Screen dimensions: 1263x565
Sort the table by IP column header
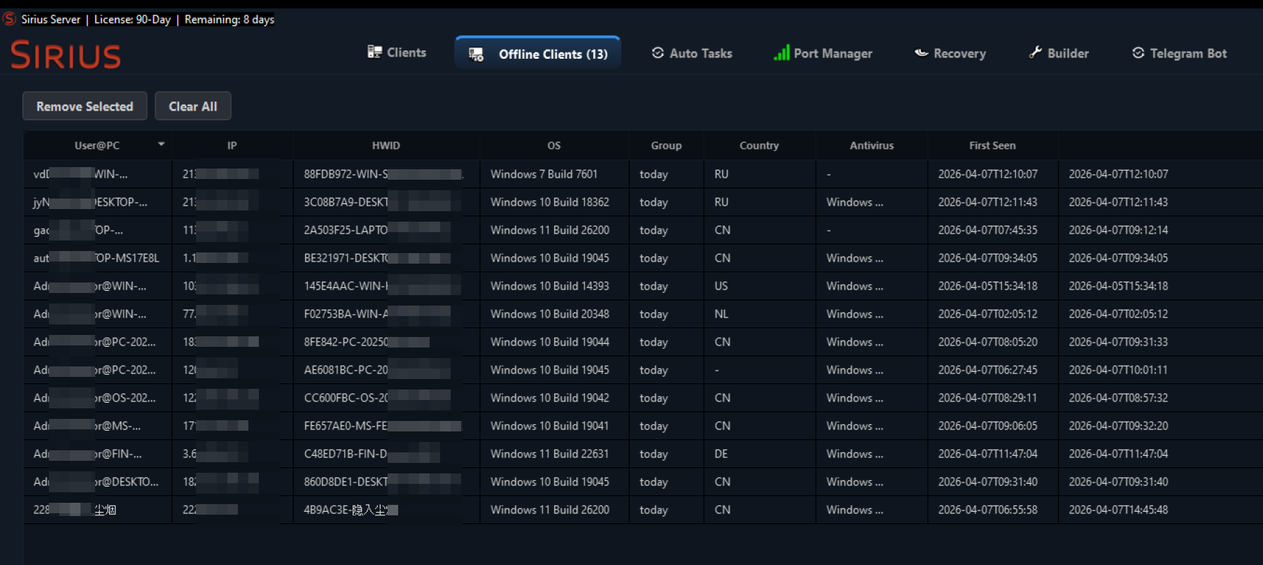232,145
